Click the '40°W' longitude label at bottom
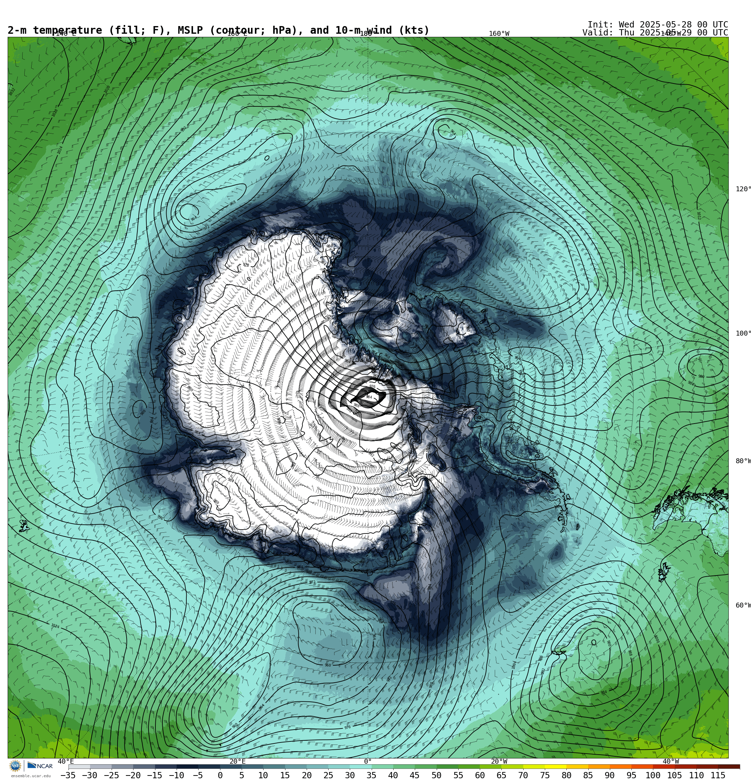 (x=671, y=761)
